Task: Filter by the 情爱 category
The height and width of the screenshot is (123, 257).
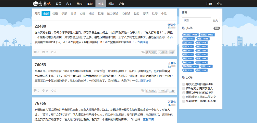Action: [x=64, y=14]
